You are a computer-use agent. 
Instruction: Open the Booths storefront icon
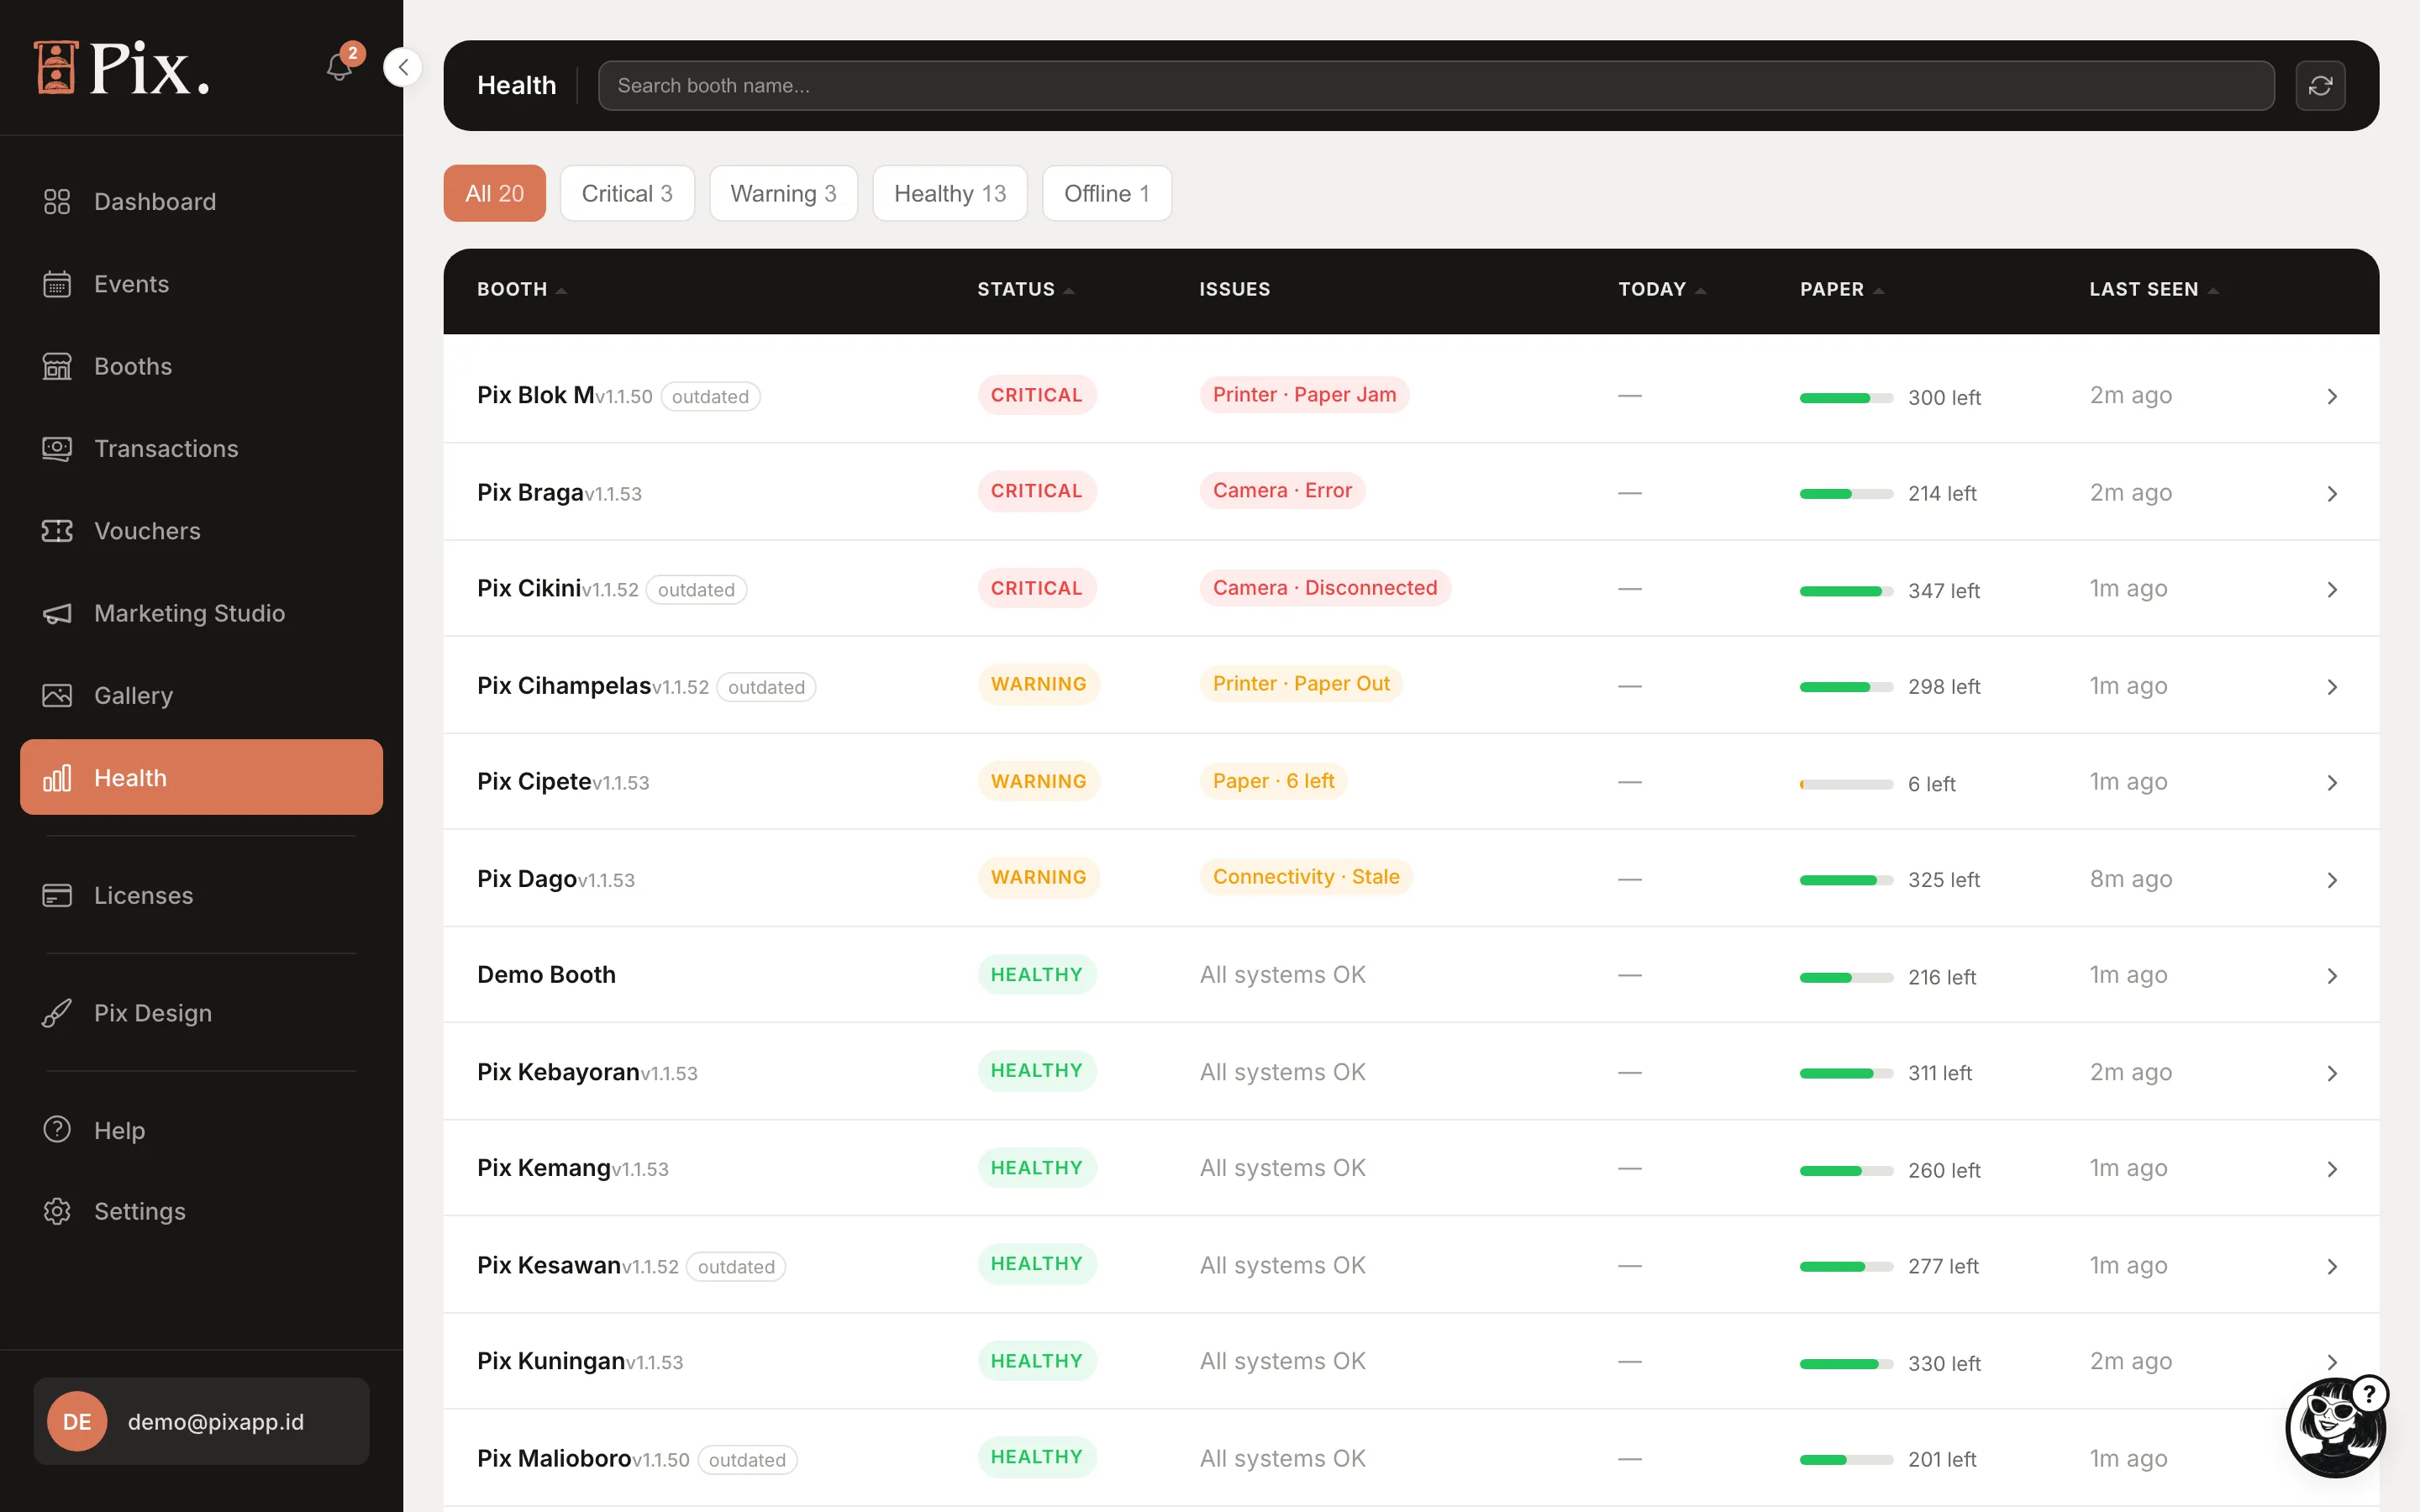pos(57,366)
